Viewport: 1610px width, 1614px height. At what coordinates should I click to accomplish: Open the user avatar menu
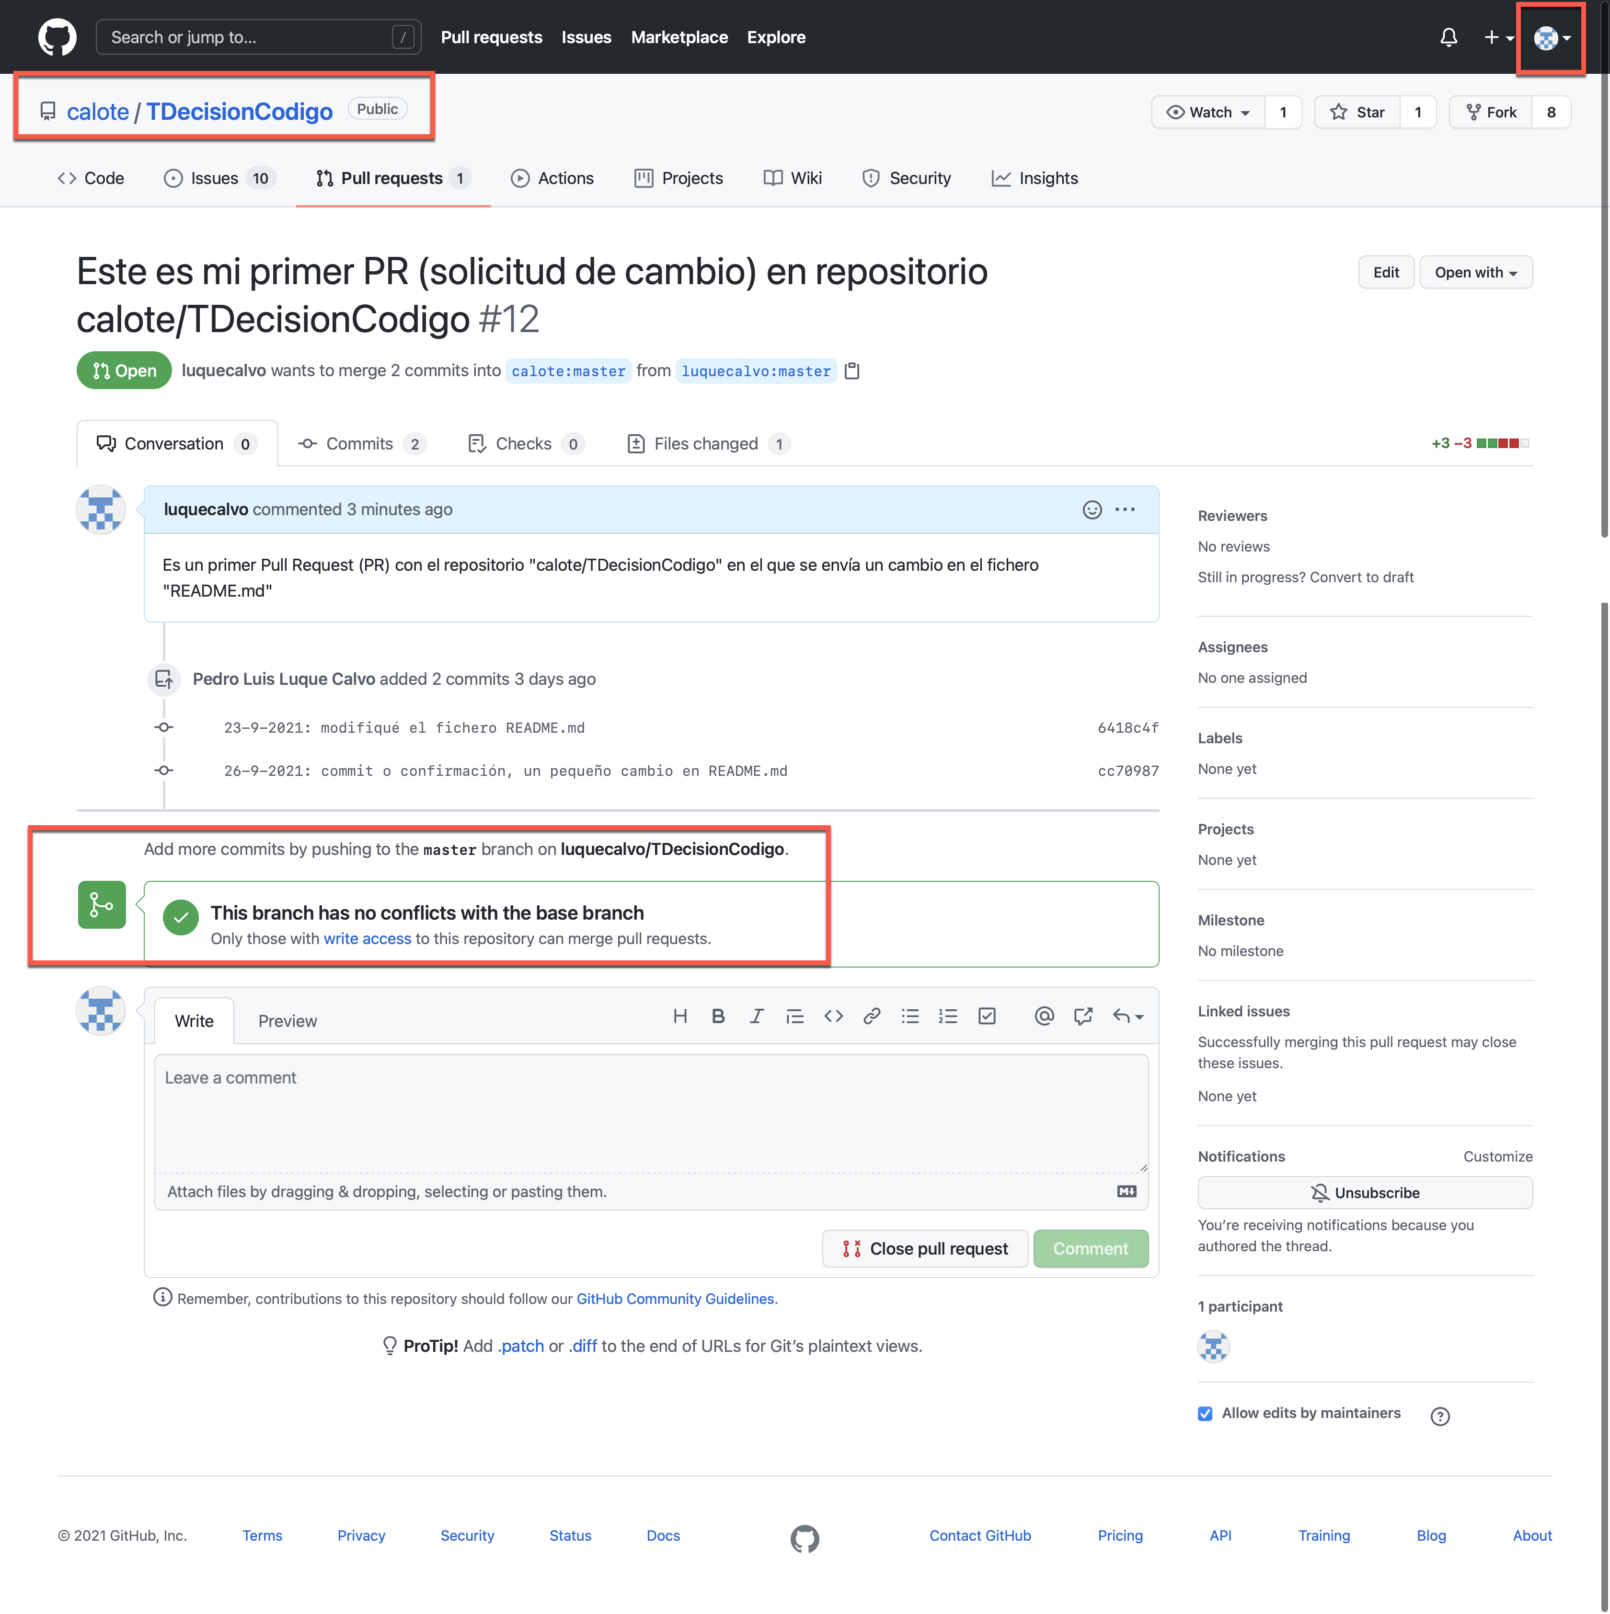point(1552,37)
